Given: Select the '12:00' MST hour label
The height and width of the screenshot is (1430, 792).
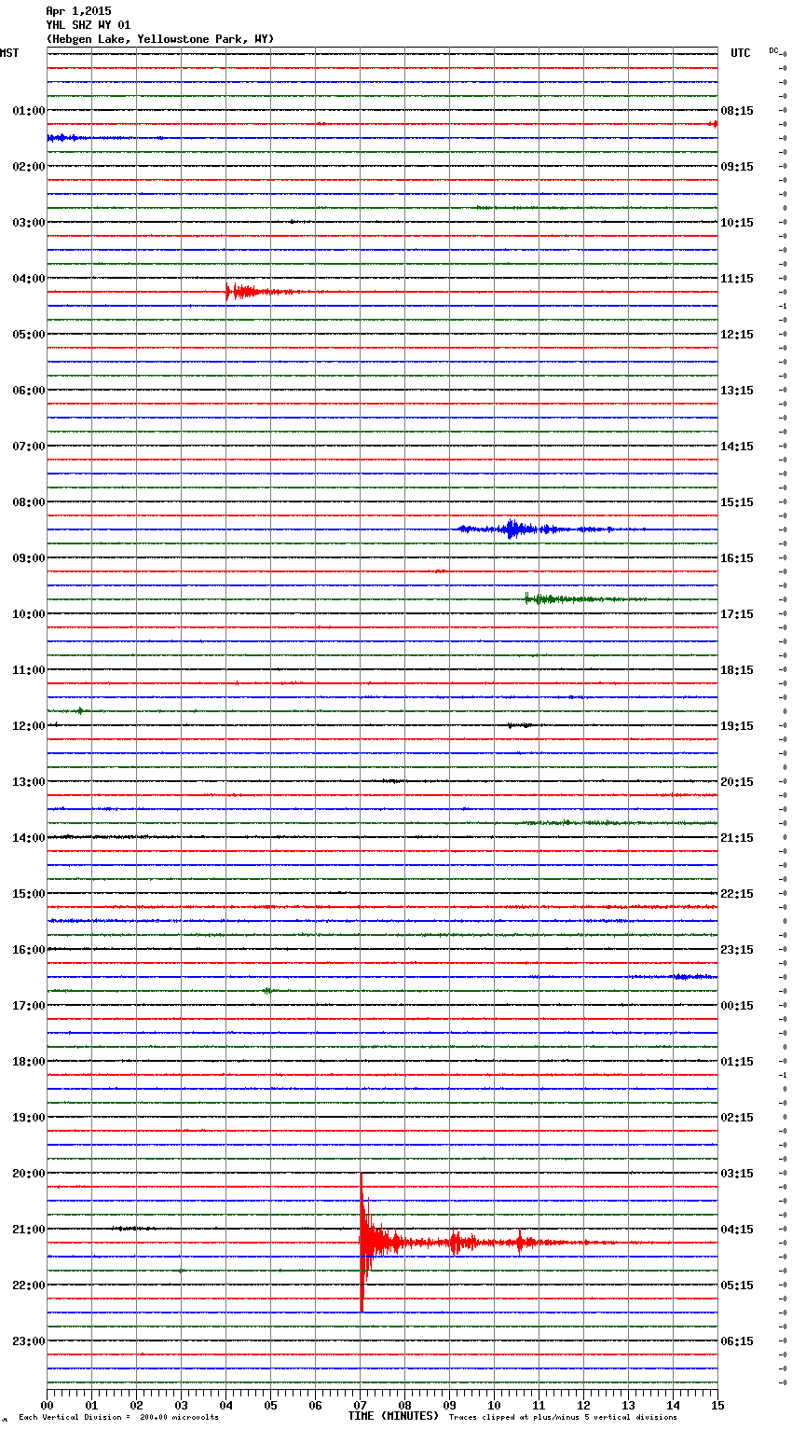Looking at the screenshot, I should click(x=29, y=726).
